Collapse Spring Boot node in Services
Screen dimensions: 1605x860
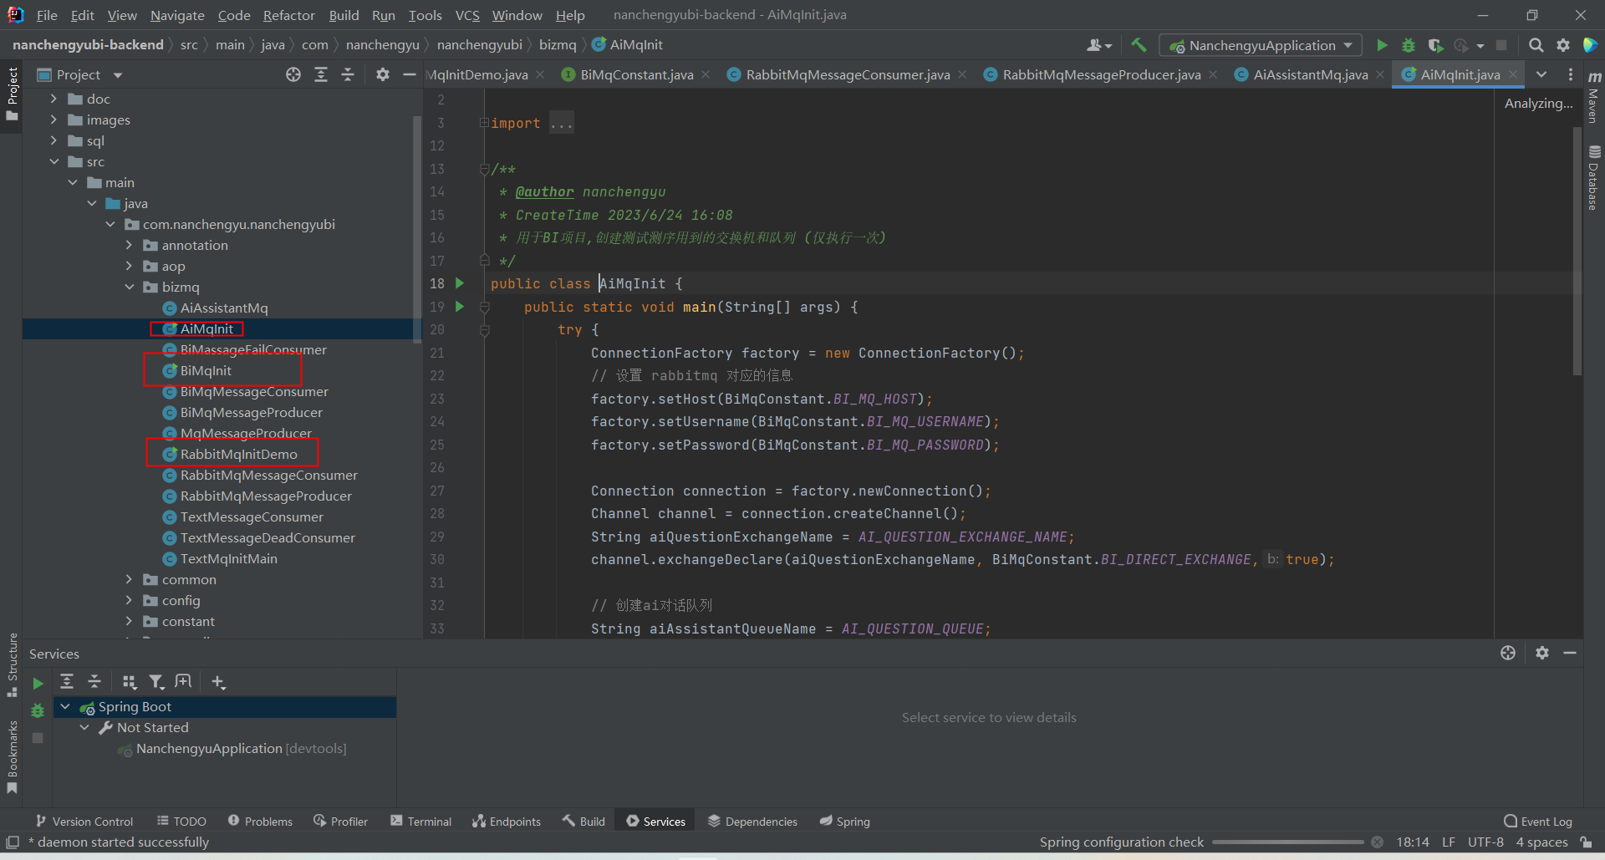coord(65,707)
